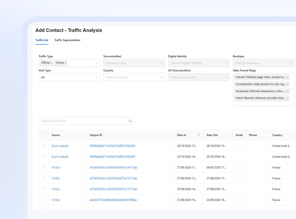This screenshot has height=219, width=296.
Task: Open the Source link in the 25/10/2024 row
Action: (x=60, y=157)
